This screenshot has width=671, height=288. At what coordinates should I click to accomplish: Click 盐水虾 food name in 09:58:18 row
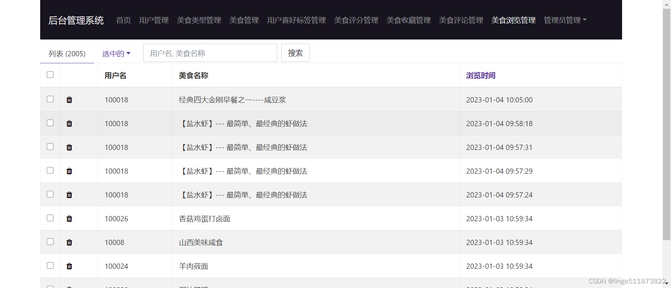(x=243, y=124)
